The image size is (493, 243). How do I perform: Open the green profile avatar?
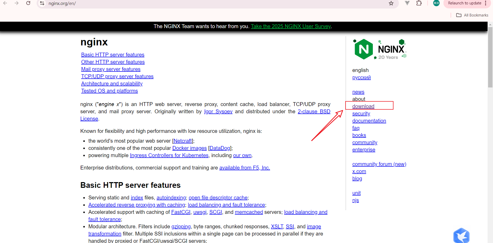436,3
